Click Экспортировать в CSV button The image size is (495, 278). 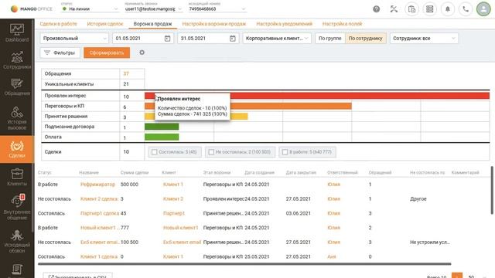point(77,276)
